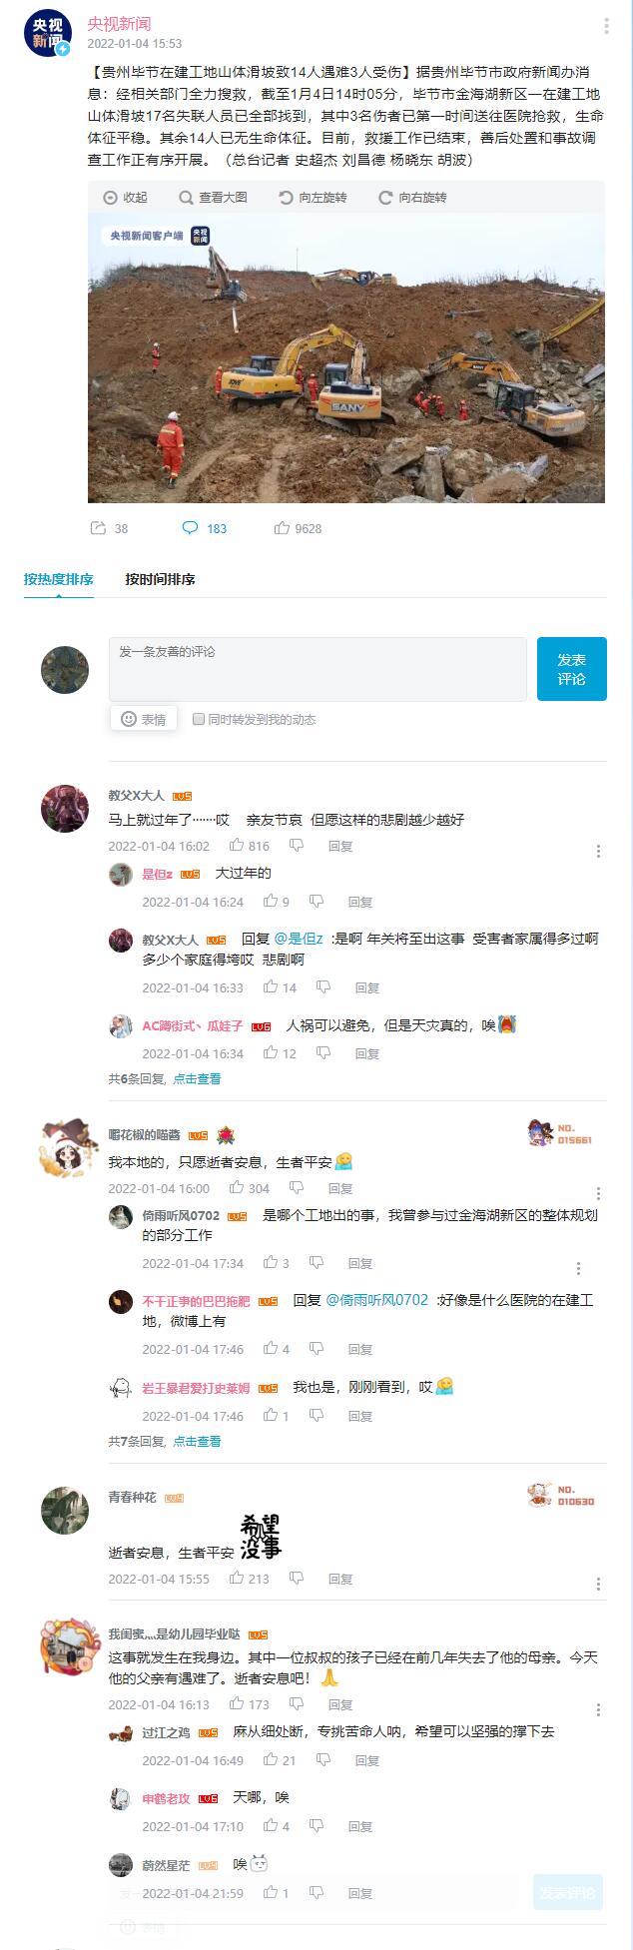Switch to 按时间排序 tab
Viewport: 633px width, 1950px height.
(160, 579)
